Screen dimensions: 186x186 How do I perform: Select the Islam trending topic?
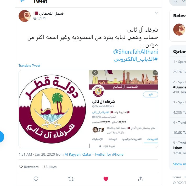click(178, 148)
